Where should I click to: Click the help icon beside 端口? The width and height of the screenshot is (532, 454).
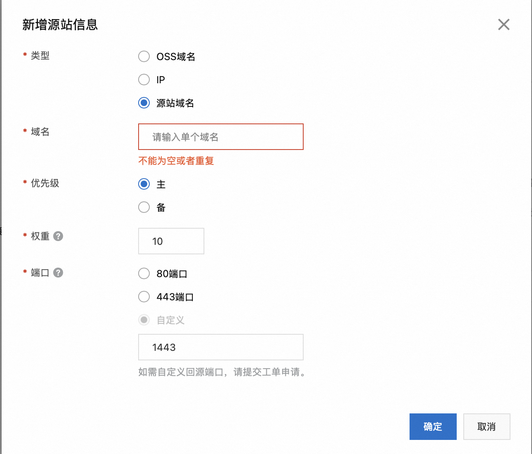58,273
